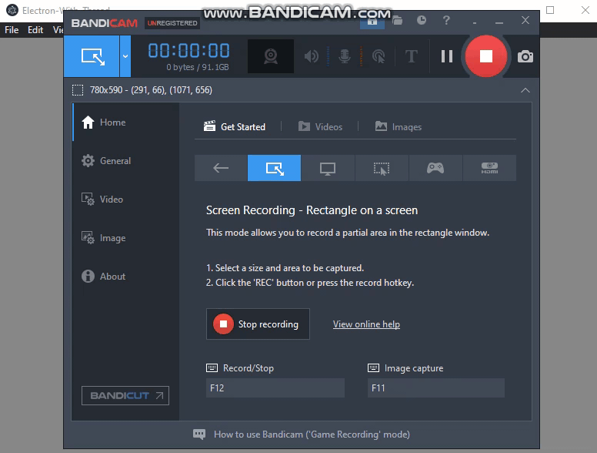This screenshot has width=597, height=453.
Task: Click the Stop recording button
Action: tap(258, 324)
